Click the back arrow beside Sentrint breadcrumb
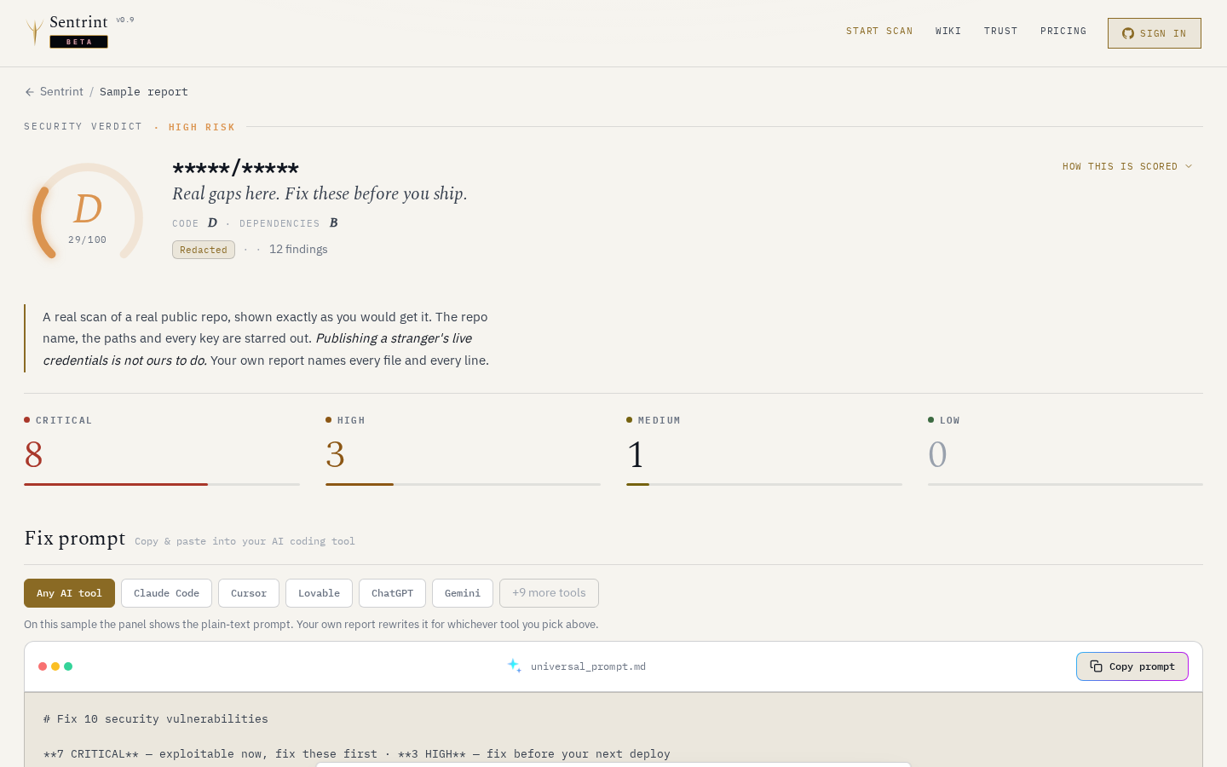The height and width of the screenshot is (767, 1227). (x=30, y=92)
